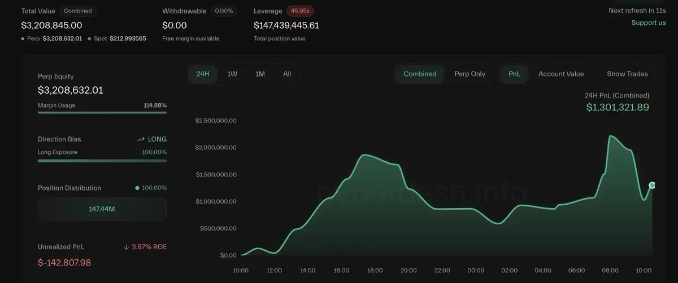The height and width of the screenshot is (283, 678).
Task: Click the Combined badge beside Total Value
Action: point(77,11)
